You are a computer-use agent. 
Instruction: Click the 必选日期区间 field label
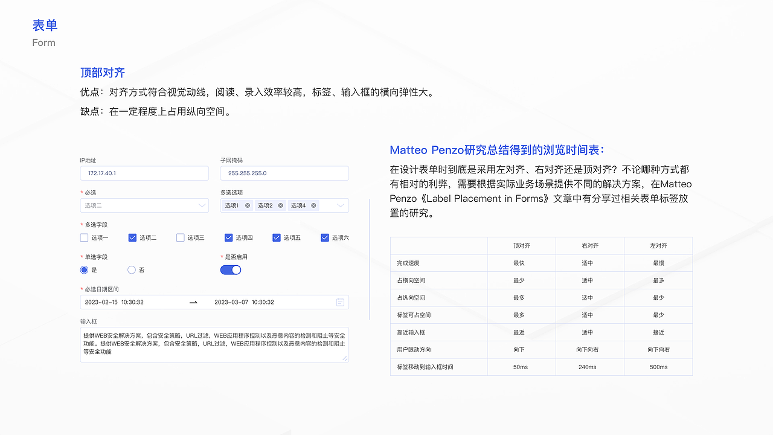[102, 289]
